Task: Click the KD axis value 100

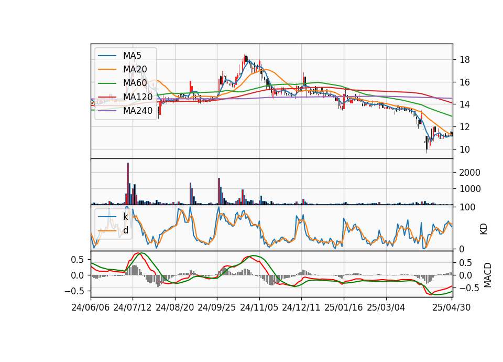Action: [467, 207]
